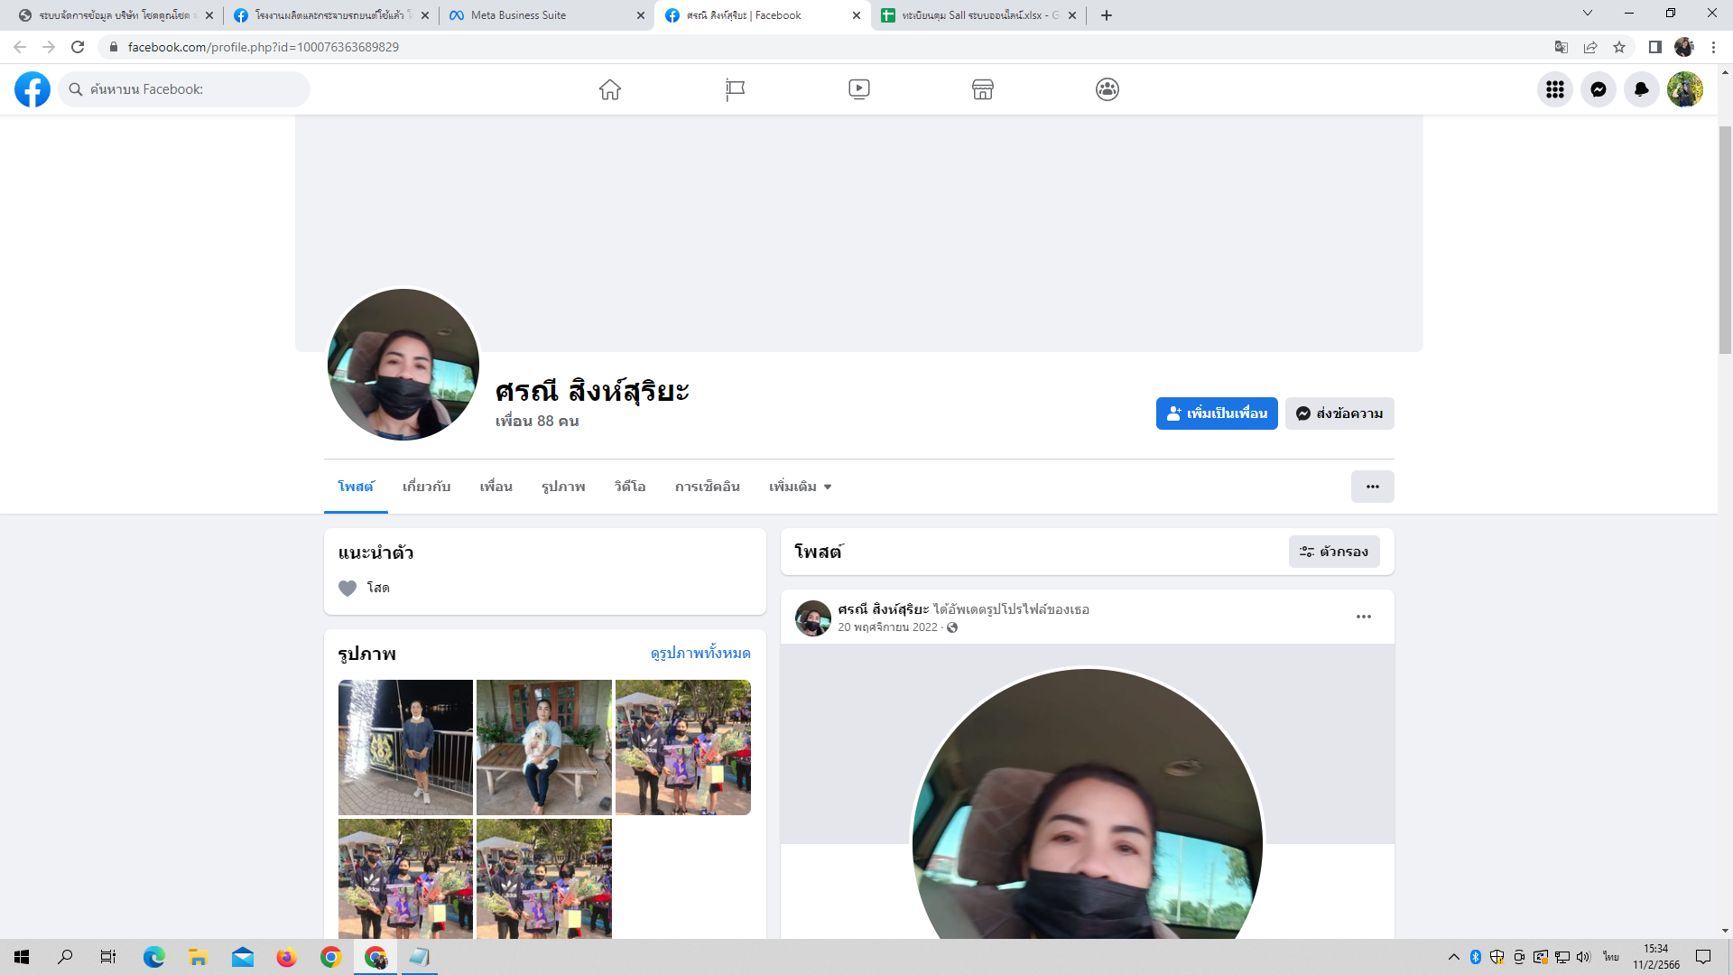Switch to the รูปภาพ tab
This screenshot has height=975, width=1733.
coord(563,487)
